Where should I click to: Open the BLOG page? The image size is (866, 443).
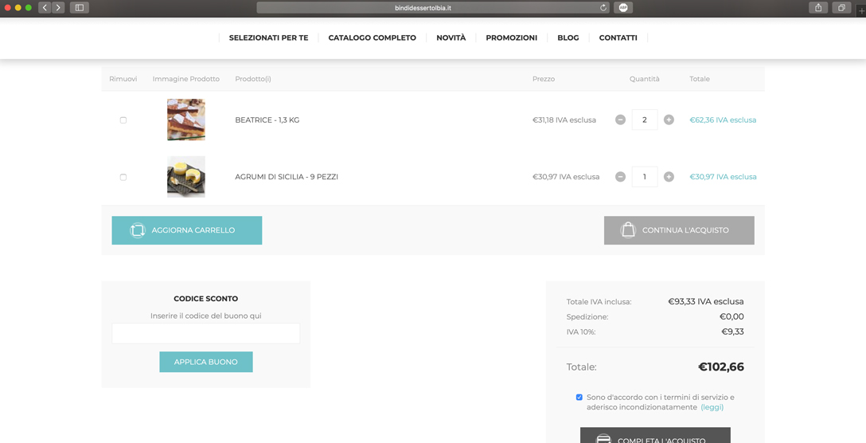click(568, 38)
